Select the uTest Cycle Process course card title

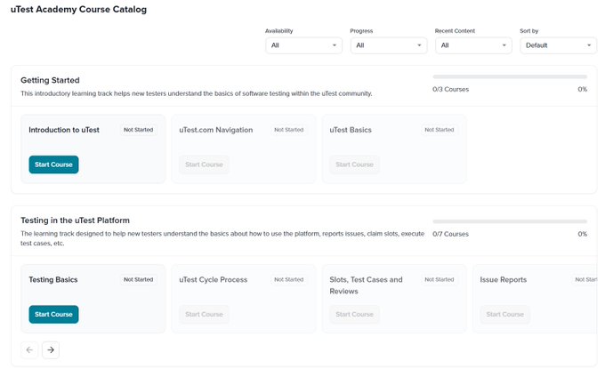(213, 279)
